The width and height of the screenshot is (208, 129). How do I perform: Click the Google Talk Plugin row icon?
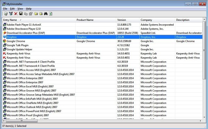coord(5,45)
